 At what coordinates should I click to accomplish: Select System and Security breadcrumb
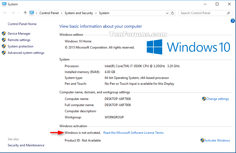[79, 13]
